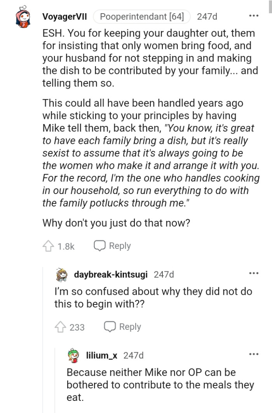Upvote VoyagerVII's ESH comment

tap(49, 246)
